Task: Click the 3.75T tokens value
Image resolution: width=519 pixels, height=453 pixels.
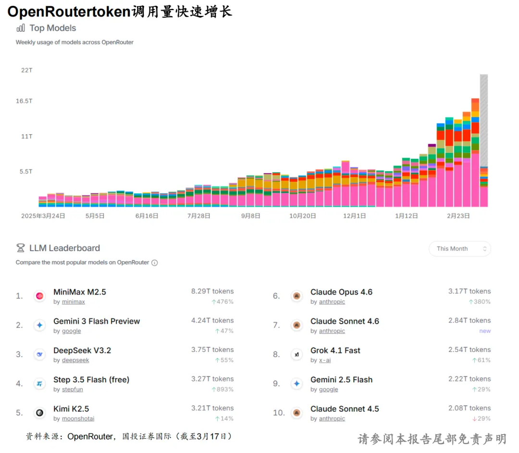Action: (x=212, y=349)
